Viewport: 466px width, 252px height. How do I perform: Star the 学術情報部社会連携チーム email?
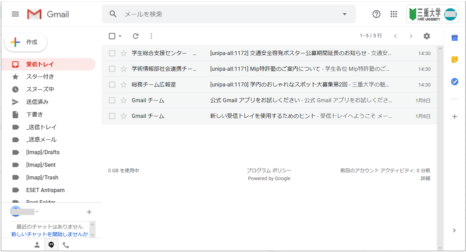[124, 69]
